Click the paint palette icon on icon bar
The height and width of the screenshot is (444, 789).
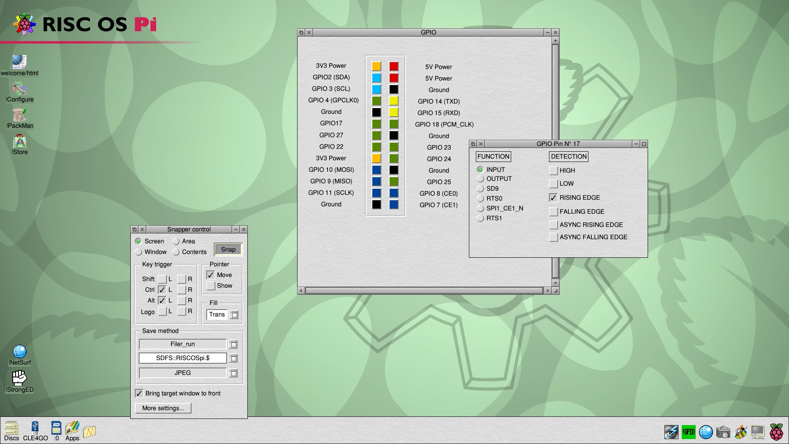pos(740,432)
